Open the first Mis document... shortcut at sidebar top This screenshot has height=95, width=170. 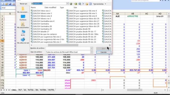tap(23, 10)
